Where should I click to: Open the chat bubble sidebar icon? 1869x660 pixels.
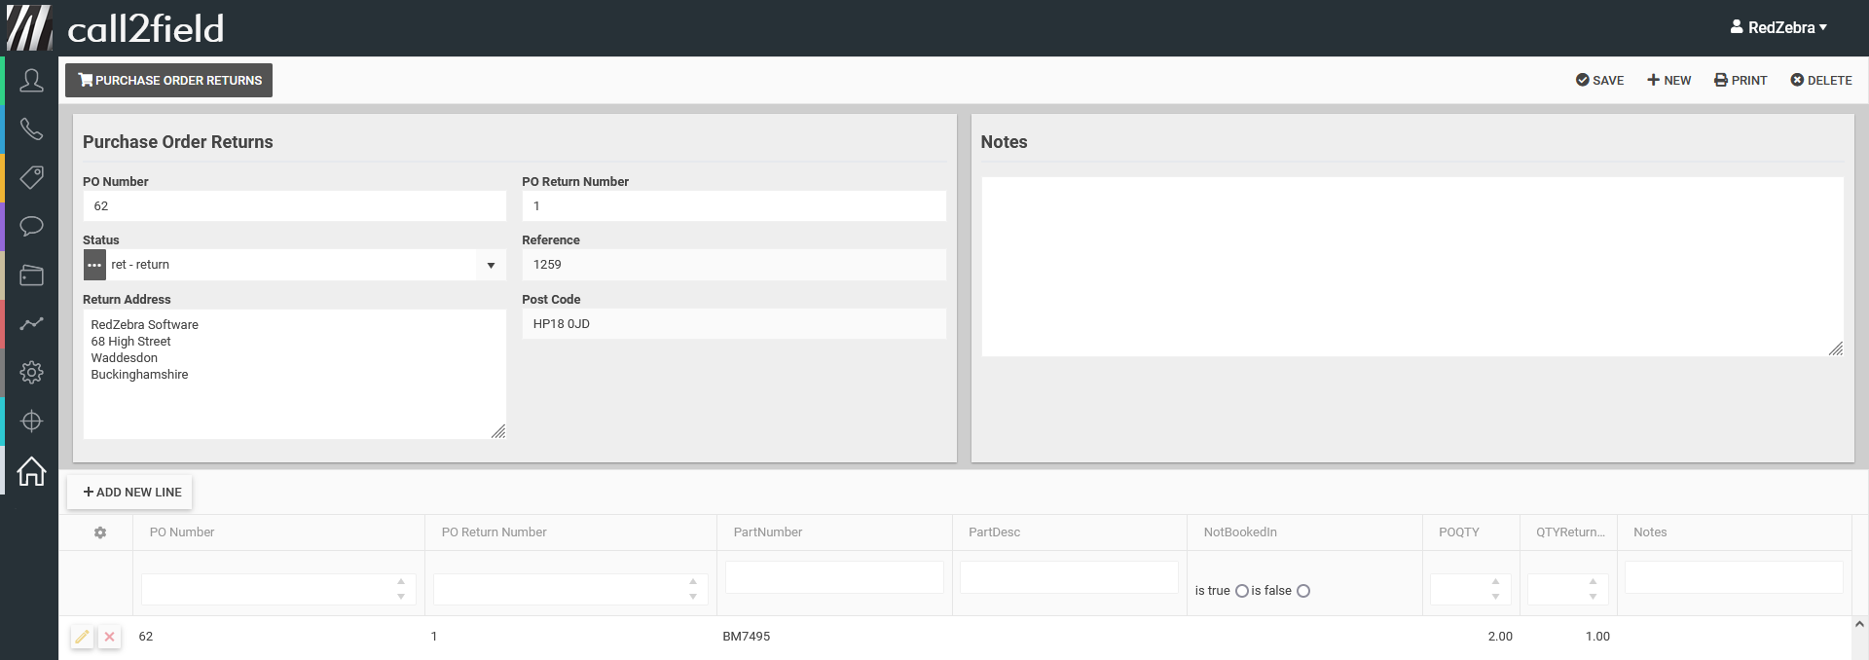click(31, 226)
